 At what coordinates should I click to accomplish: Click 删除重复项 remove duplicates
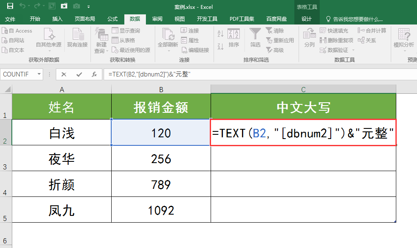coord(336,41)
